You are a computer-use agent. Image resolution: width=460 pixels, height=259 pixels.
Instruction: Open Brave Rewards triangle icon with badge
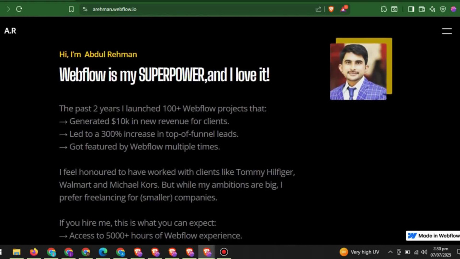pos(344,9)
